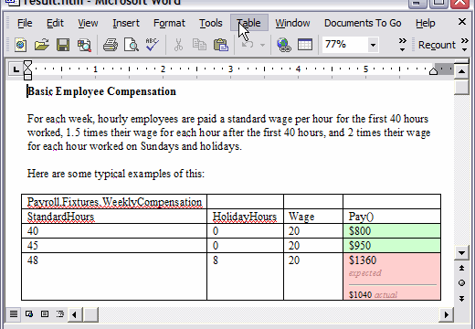The height and width of the screenshot is (329, 475).
Task: Open Print Preview magnifier icon
Action: pyautogui.click(x=132, y=45)
